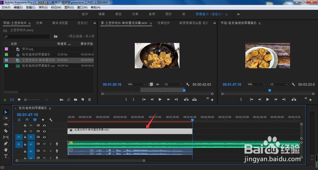Add a marker in the timeline
Screen dimensions: 318x170
click(43, 120)
